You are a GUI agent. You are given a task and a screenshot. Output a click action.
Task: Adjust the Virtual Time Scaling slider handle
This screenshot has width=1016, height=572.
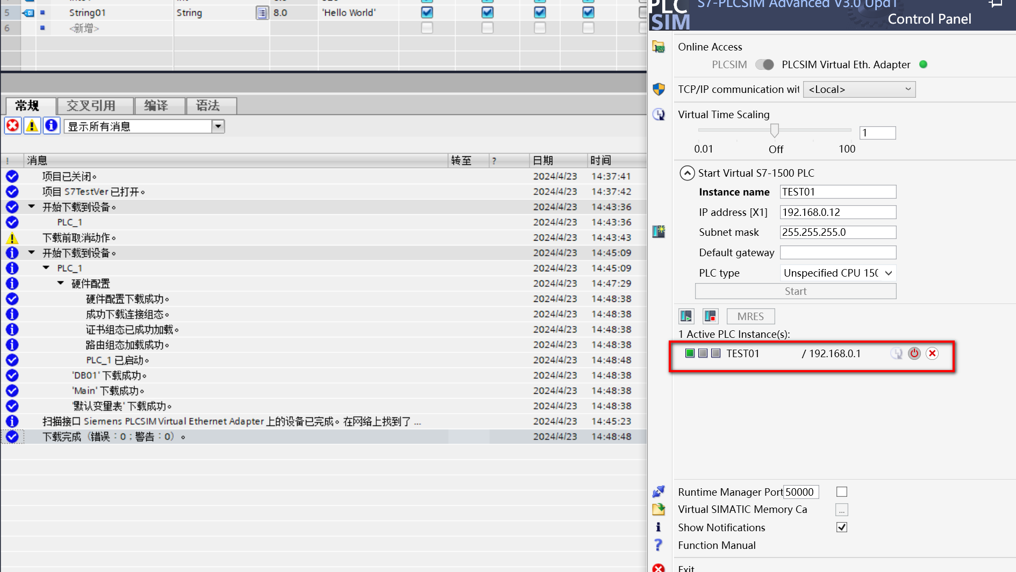[x=775, y=130]
